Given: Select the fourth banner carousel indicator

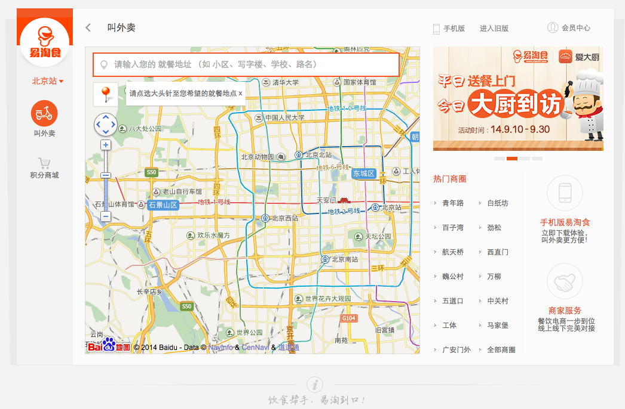Looking at the screenshot, I should [x=537, y=159].
